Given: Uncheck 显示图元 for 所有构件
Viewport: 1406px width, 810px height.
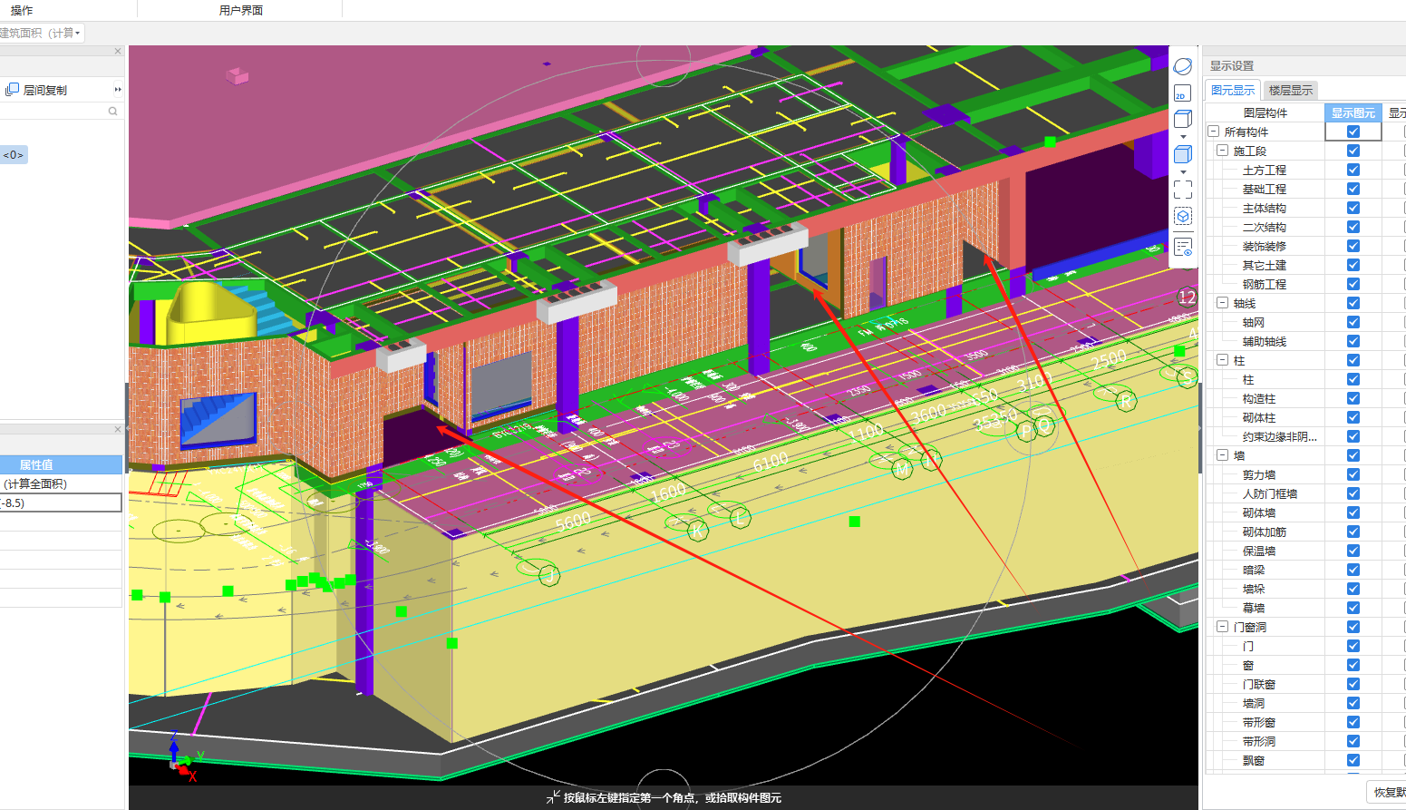Looking at the screenshot, I should coord(1353,132).
